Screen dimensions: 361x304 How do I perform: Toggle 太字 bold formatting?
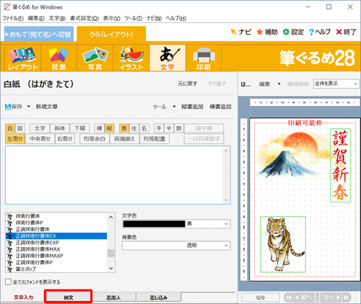tap(40, 128)
